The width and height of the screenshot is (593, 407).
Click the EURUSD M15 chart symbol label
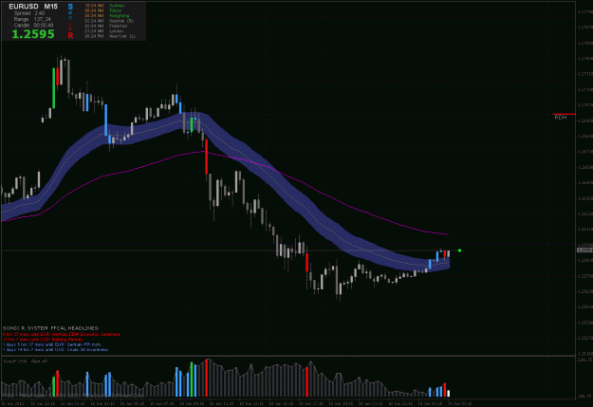tap(33, 7)
